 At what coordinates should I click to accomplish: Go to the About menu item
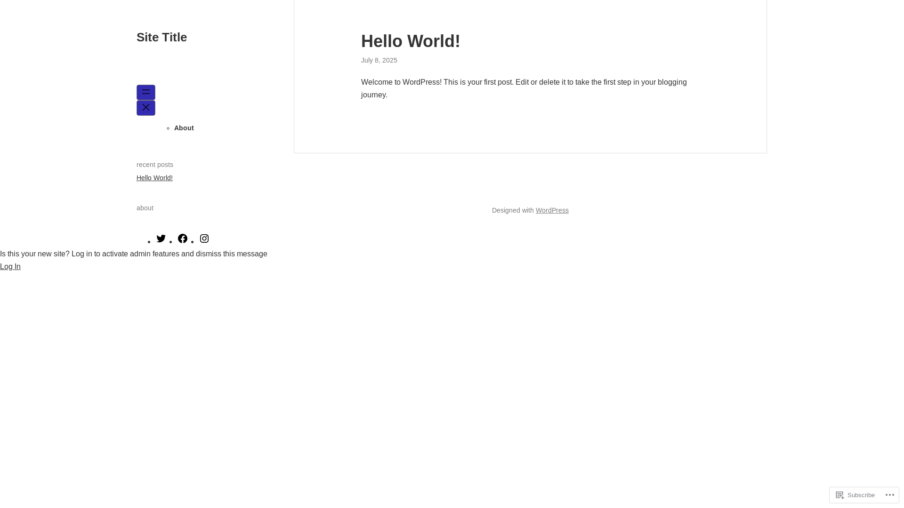[184, 128]
